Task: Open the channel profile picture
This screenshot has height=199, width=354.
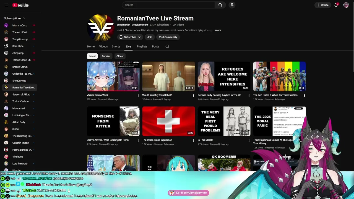Action: pos(101,28)
